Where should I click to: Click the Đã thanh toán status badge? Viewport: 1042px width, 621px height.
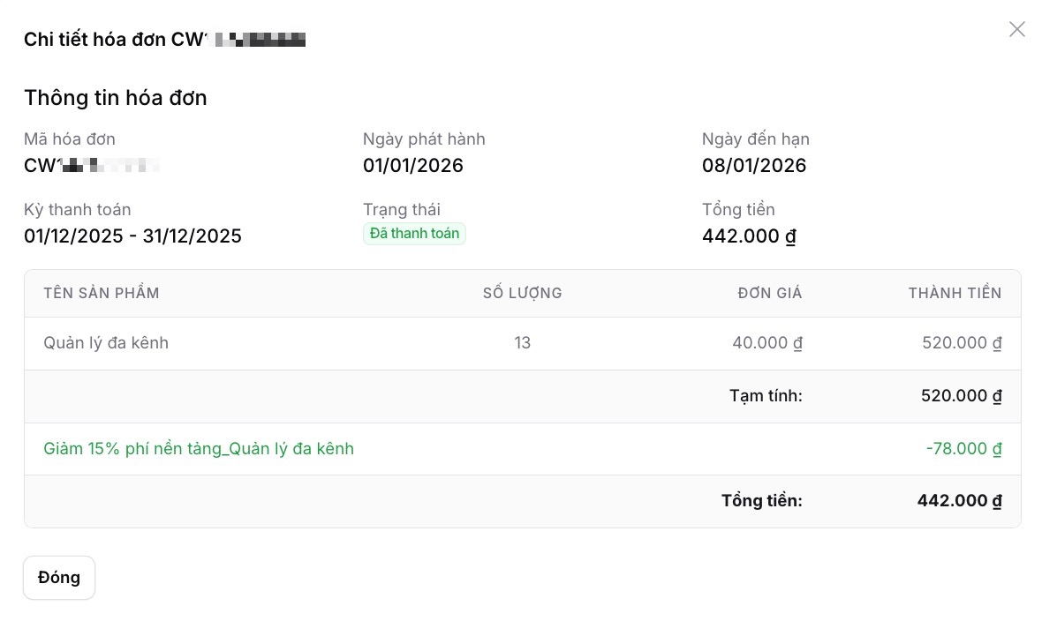(x=414, y=234)
